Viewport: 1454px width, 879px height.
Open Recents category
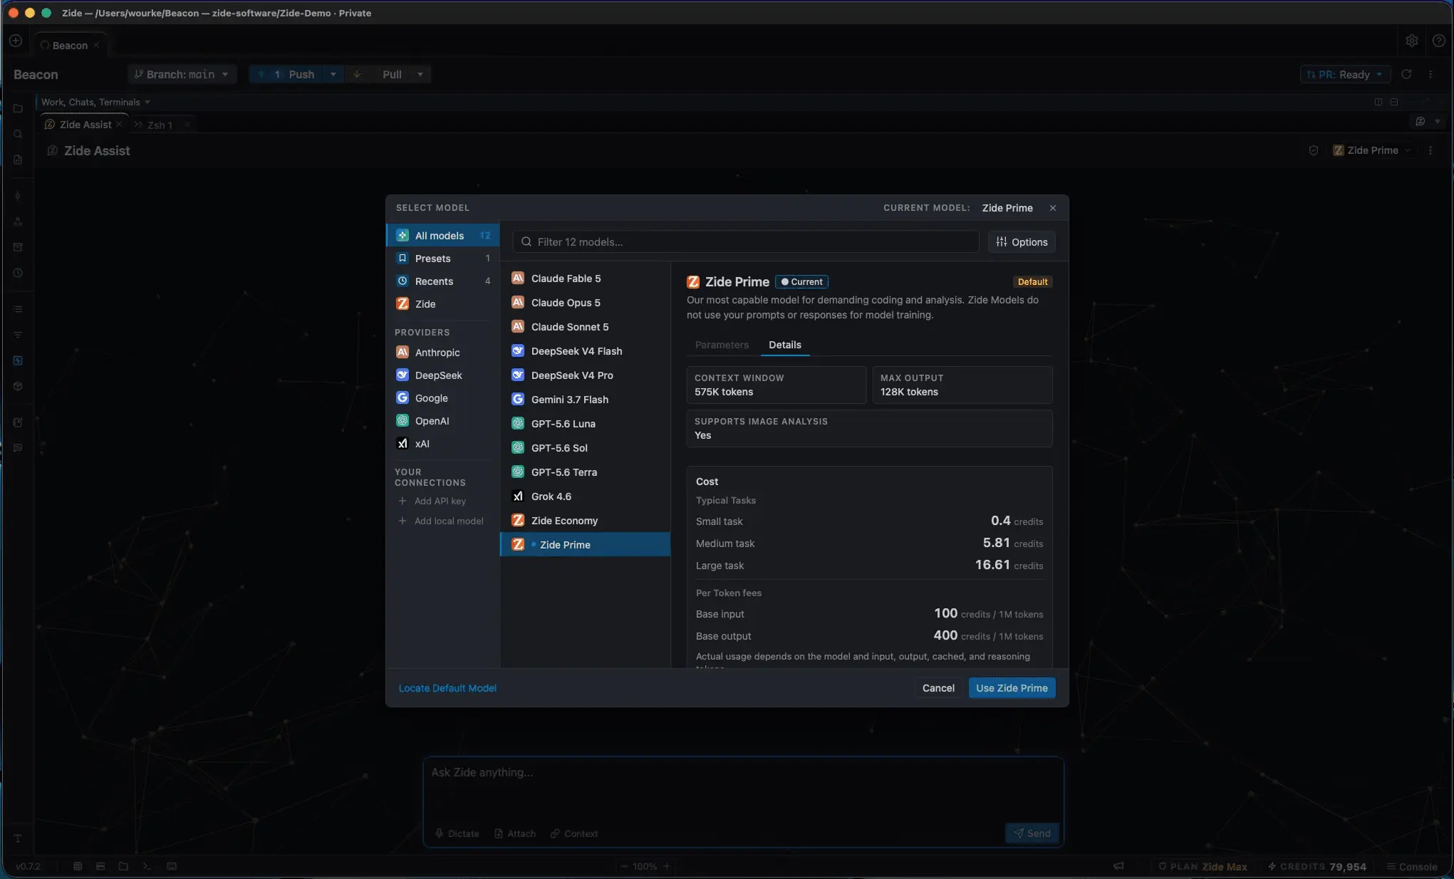point(442,281)
